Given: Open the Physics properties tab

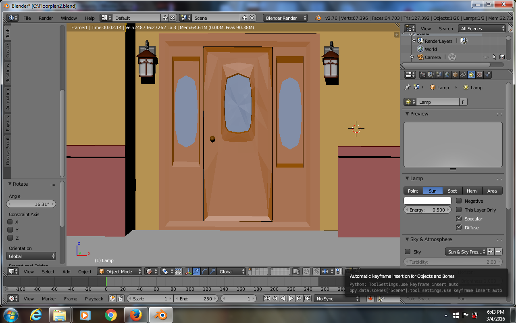Looking at the screenshot, I should click(488, 75).
